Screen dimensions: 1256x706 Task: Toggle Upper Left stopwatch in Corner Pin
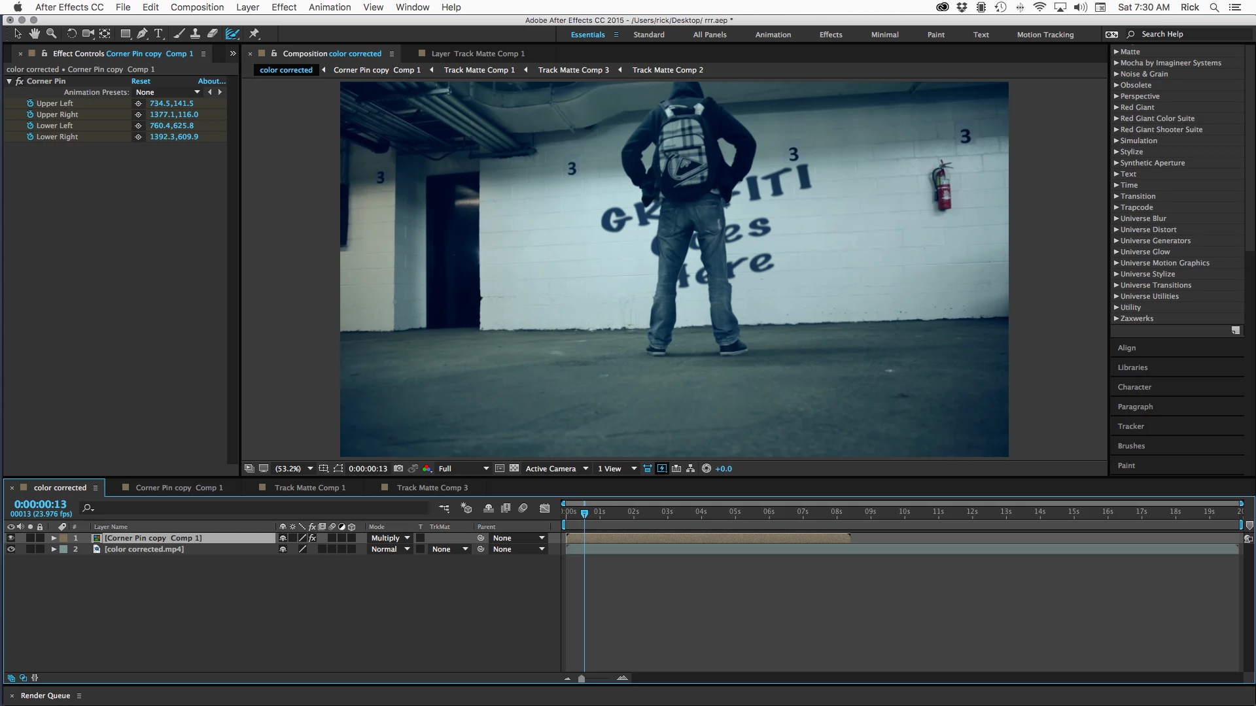pyautogui.click(x=30, y=103)
